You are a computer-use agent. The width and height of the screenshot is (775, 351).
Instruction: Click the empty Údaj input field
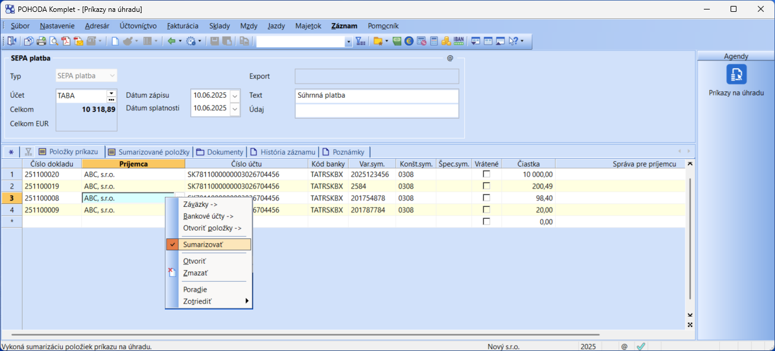point(377,110)
